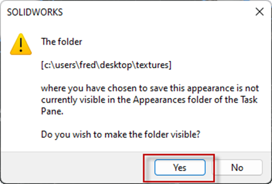
Task: Click "Do you wish to make the folder visible?"
Action: 121,135
